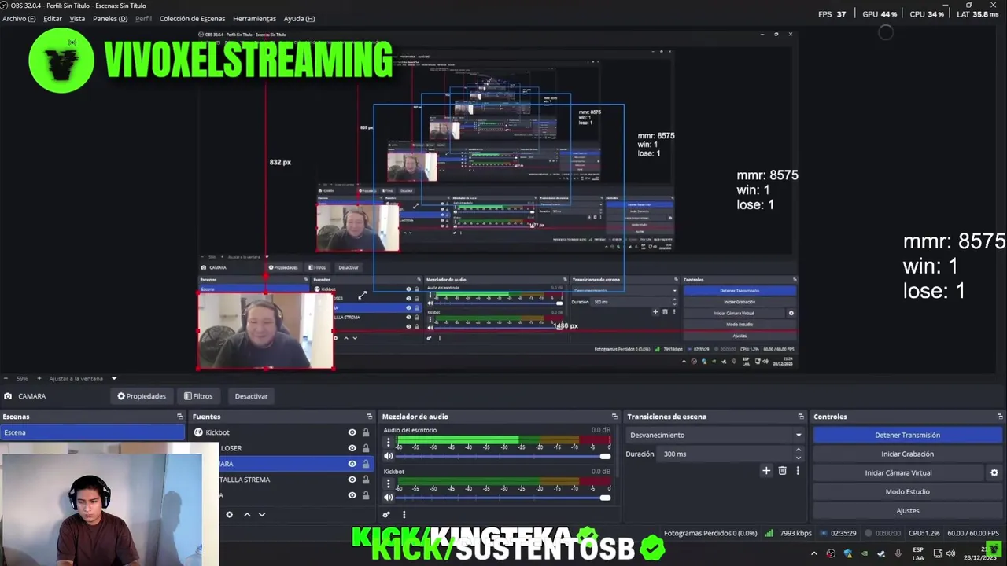Viewport: 1007px width, 566px height.
Task: Open Ajustes in Controles
Action: pos(907,510)
